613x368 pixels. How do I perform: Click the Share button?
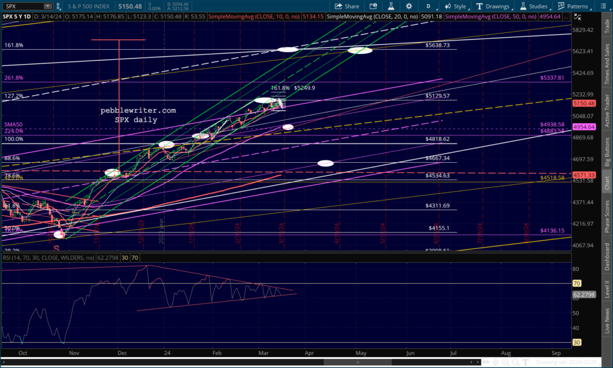(x=347, y=6)
